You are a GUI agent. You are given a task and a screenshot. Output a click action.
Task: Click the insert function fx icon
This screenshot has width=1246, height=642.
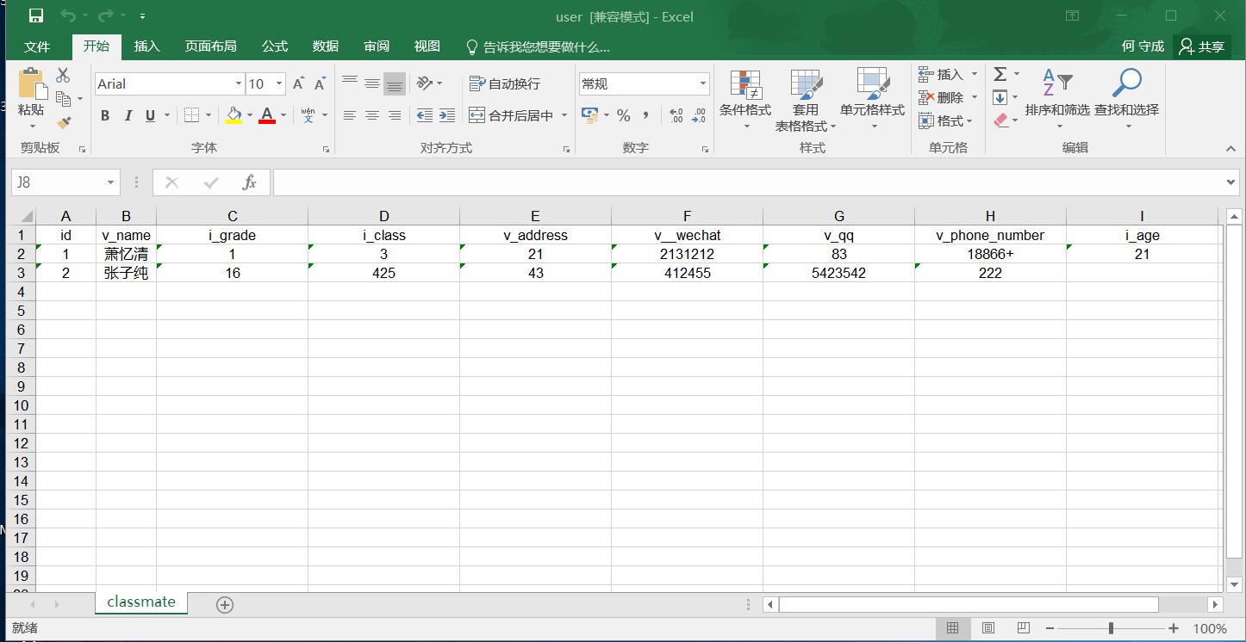click(x=250, y=182)
